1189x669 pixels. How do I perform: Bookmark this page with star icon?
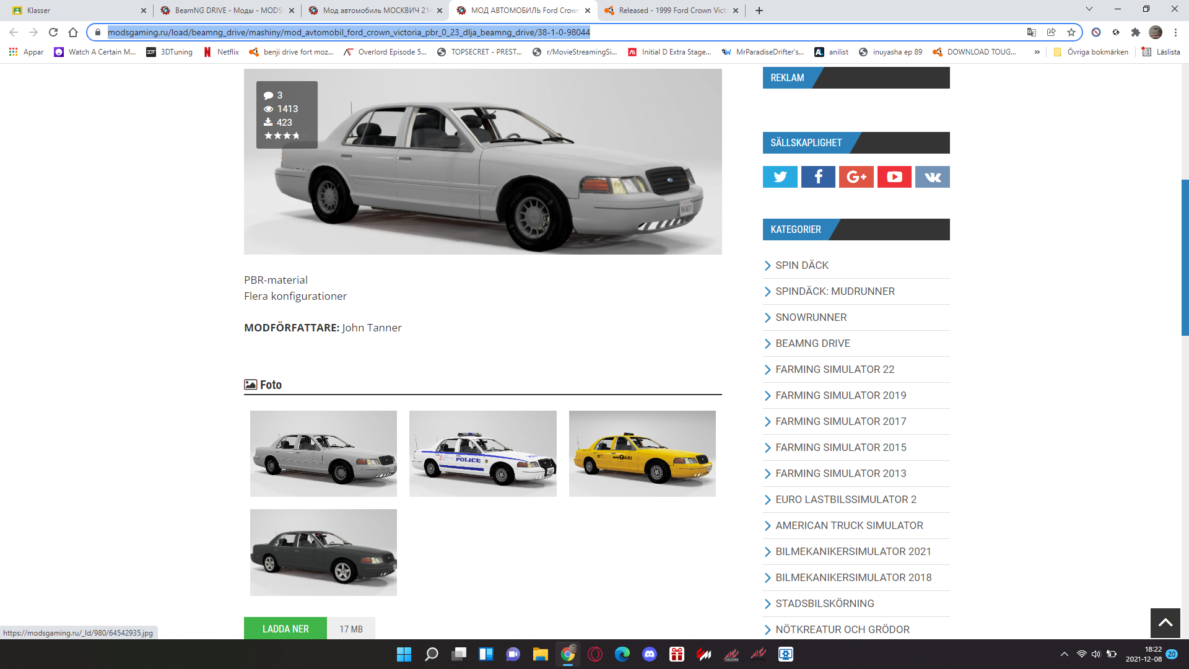tap(1071, 32)
